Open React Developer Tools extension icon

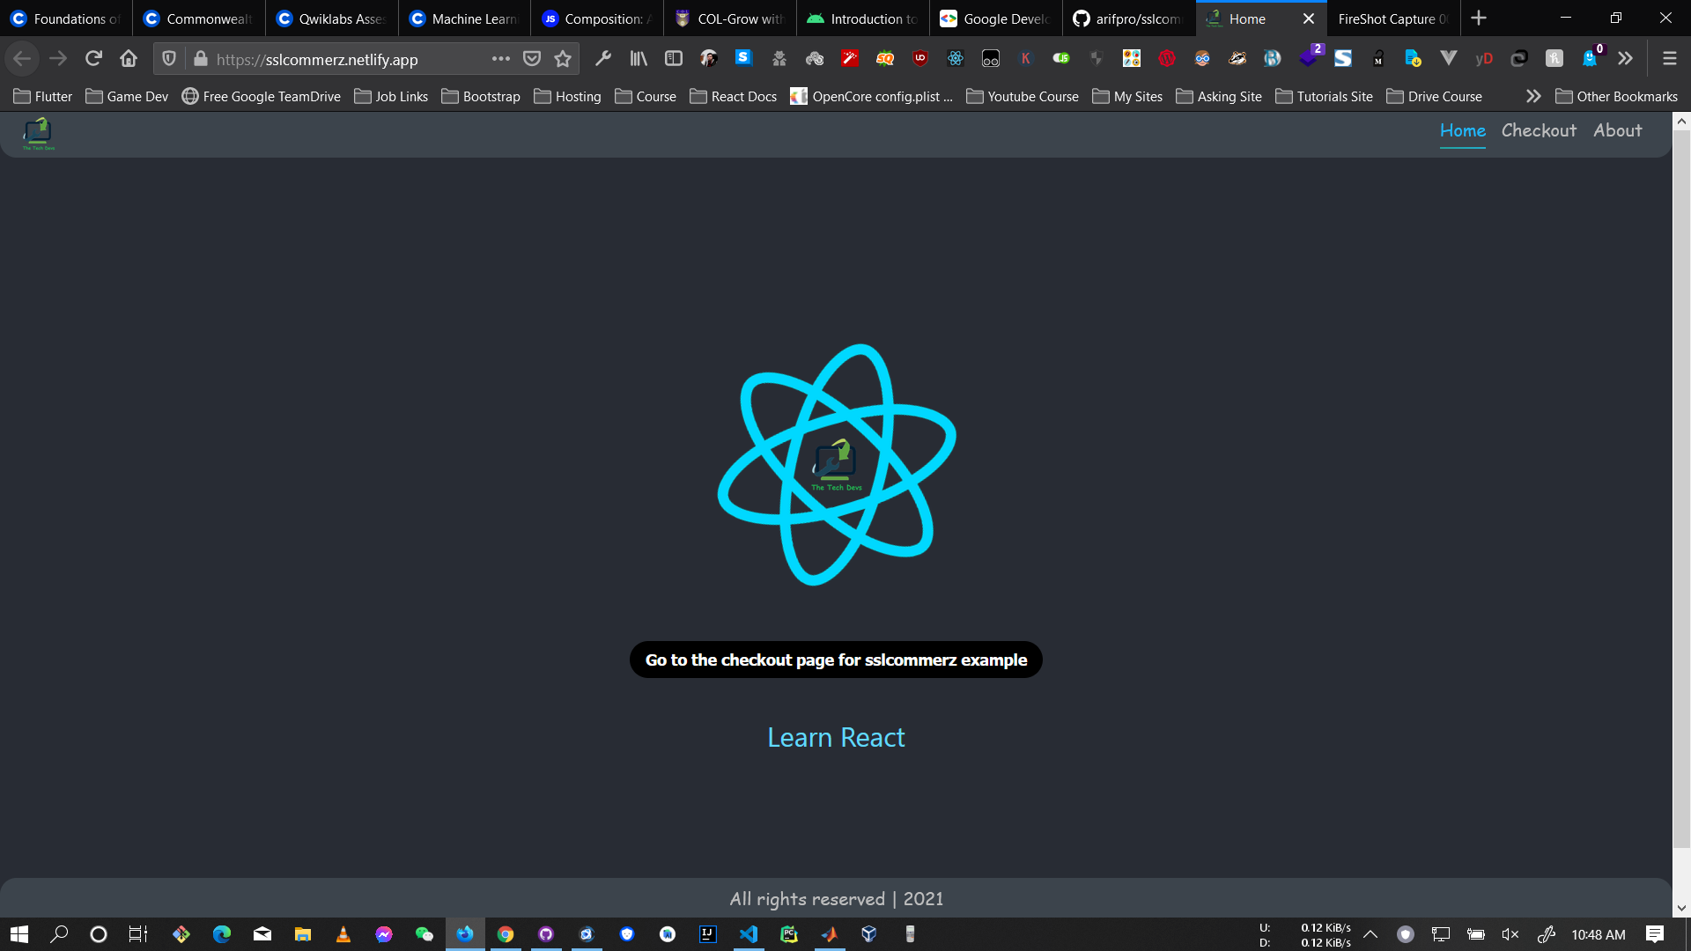coord(956,59)
